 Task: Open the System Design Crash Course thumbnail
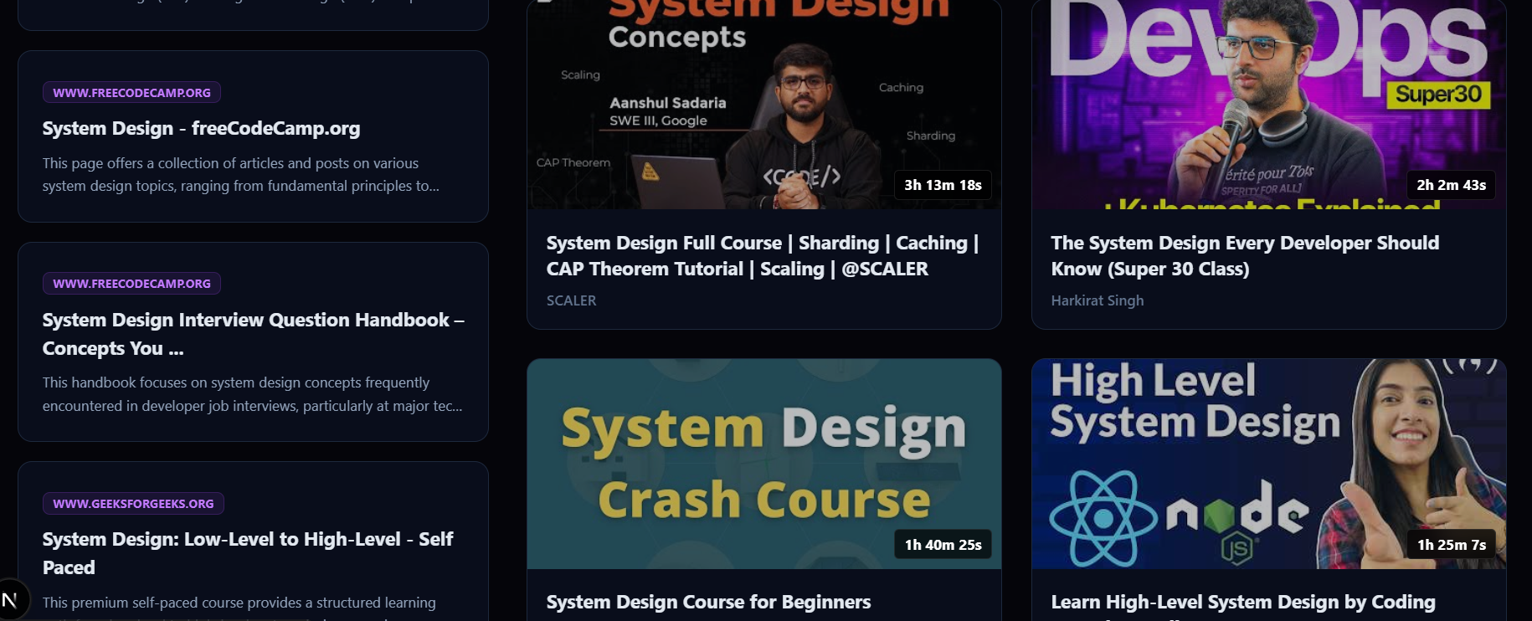coord(763,464)
